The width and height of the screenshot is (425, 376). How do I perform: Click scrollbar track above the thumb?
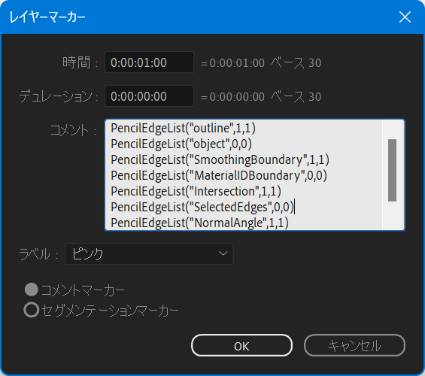tap(392, 129)
